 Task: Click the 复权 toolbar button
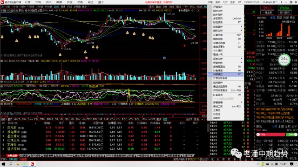(x=151, y=6)
